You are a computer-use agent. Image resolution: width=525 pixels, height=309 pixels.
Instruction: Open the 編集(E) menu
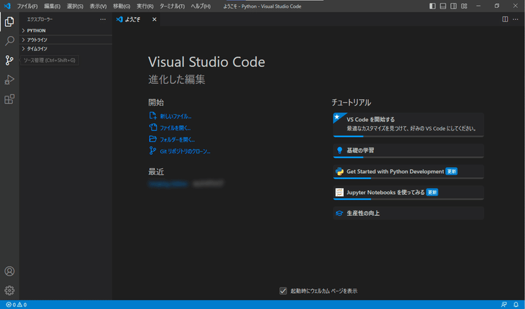coord(52,6)
